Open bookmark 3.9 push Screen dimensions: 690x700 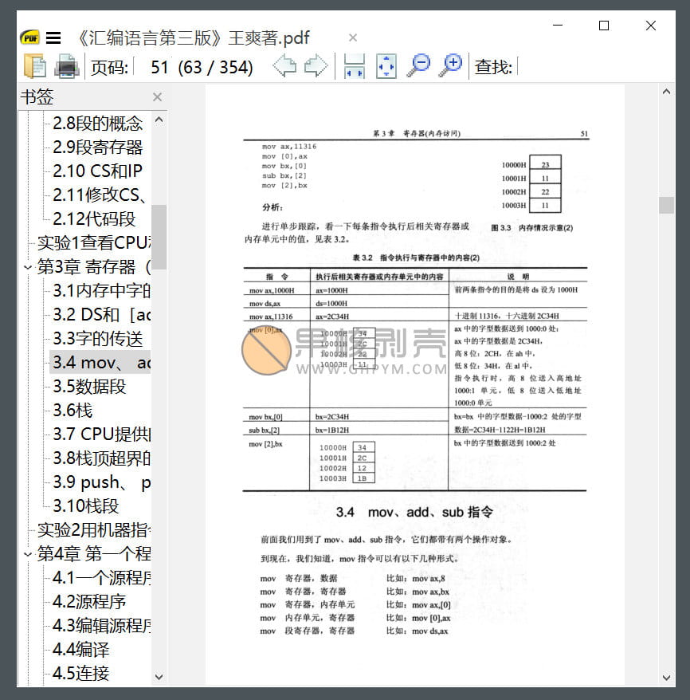[x=101, y=482]
